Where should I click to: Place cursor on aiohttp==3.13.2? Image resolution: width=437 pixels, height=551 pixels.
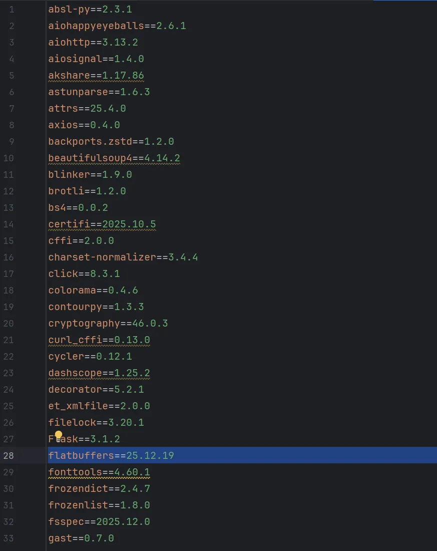[x=93, y=42]
